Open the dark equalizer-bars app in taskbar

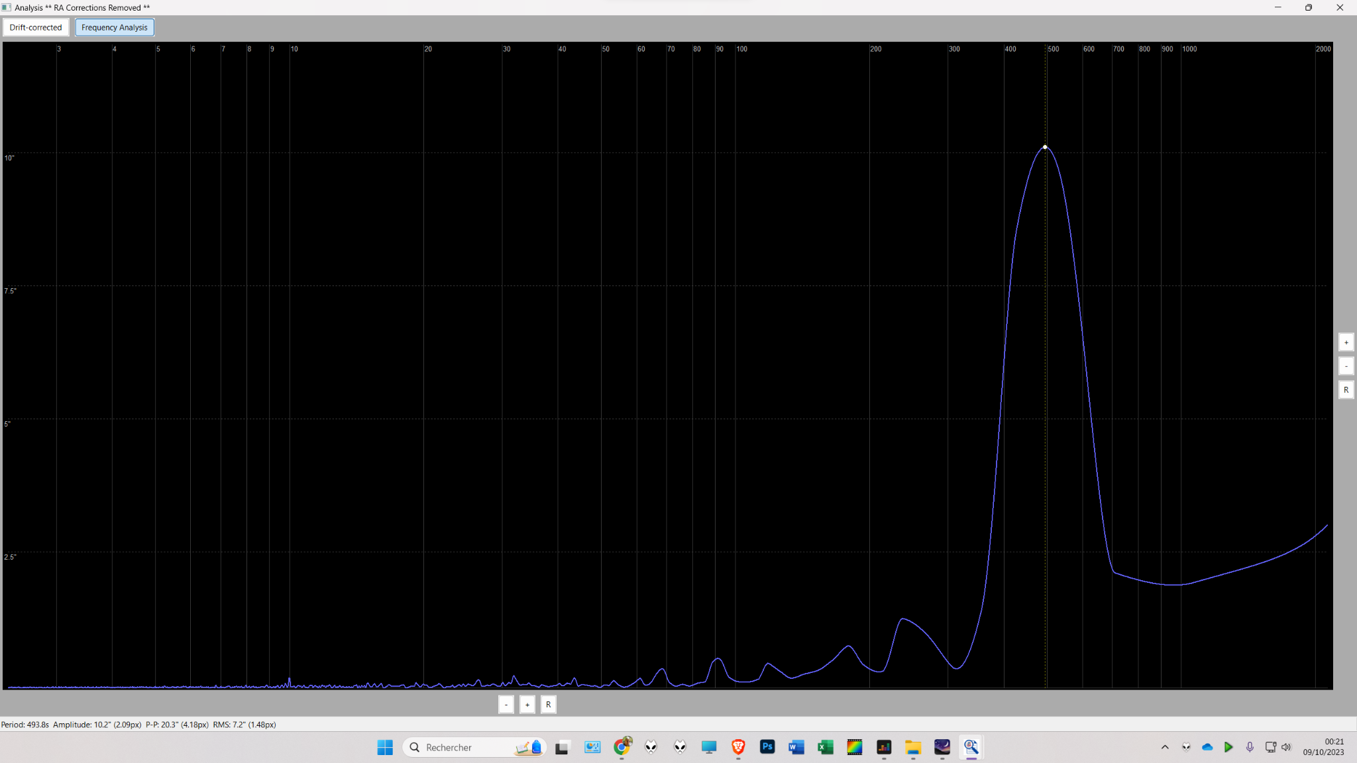click(884, 747)
